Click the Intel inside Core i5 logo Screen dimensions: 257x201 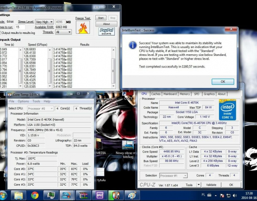coord(227,110)
